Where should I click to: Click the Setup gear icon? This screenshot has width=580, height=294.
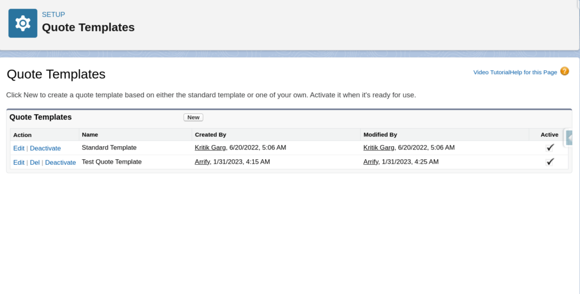pyautogui.click(x=23, y=23)
